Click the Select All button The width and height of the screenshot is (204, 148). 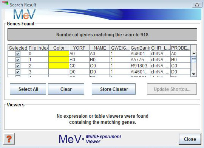point(28,89)
